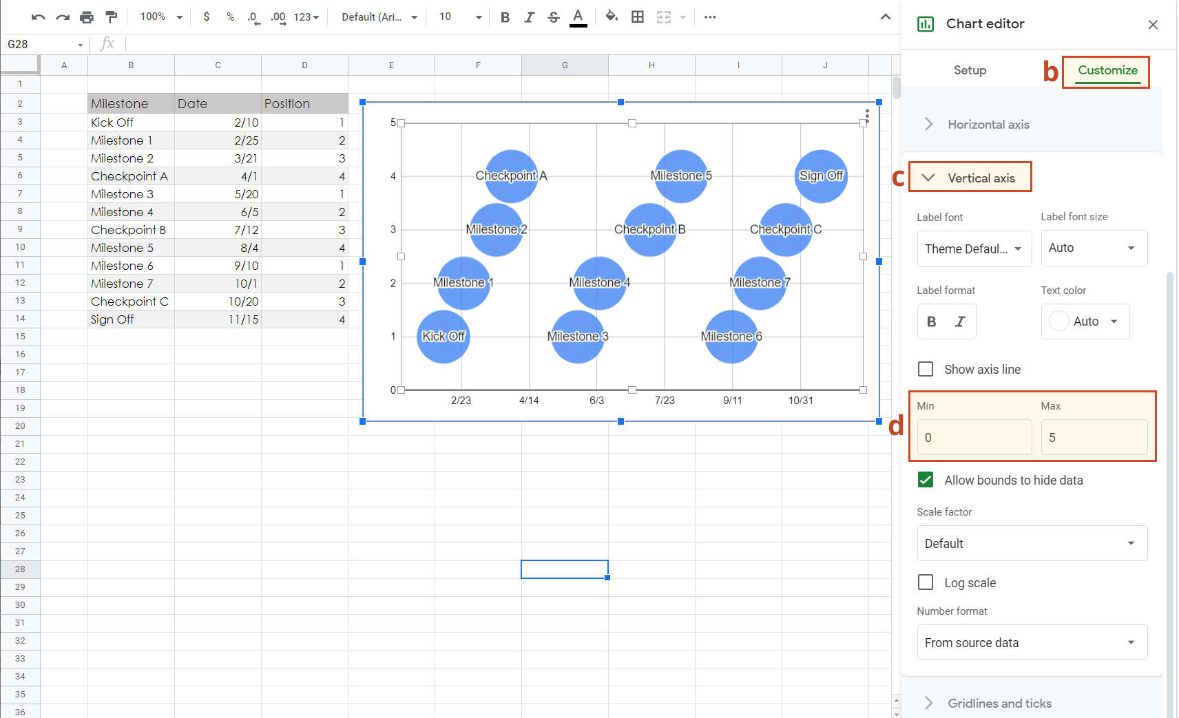Screen dimensions: 1179x718
Task: Uncheck Allow bounds to hide data
Action: [x=926, y=480]
